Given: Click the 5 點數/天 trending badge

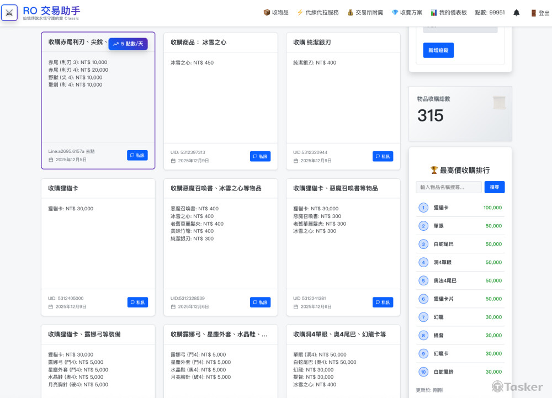Looking at the screenshot, I should pyautogui.click(x=128, y=44).
